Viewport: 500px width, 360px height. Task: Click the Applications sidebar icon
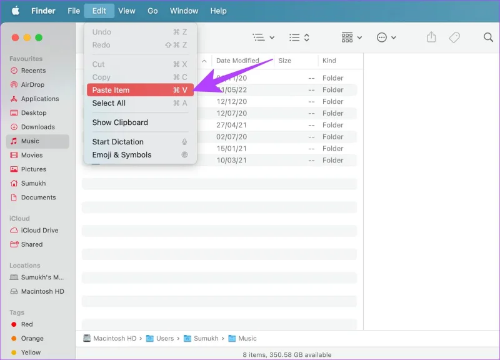(x=14, y=99)
